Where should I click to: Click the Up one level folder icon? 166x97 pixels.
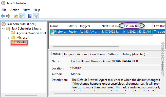point(16,16)
